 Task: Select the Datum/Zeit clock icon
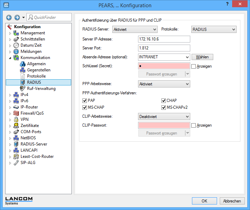coord(16,45)
